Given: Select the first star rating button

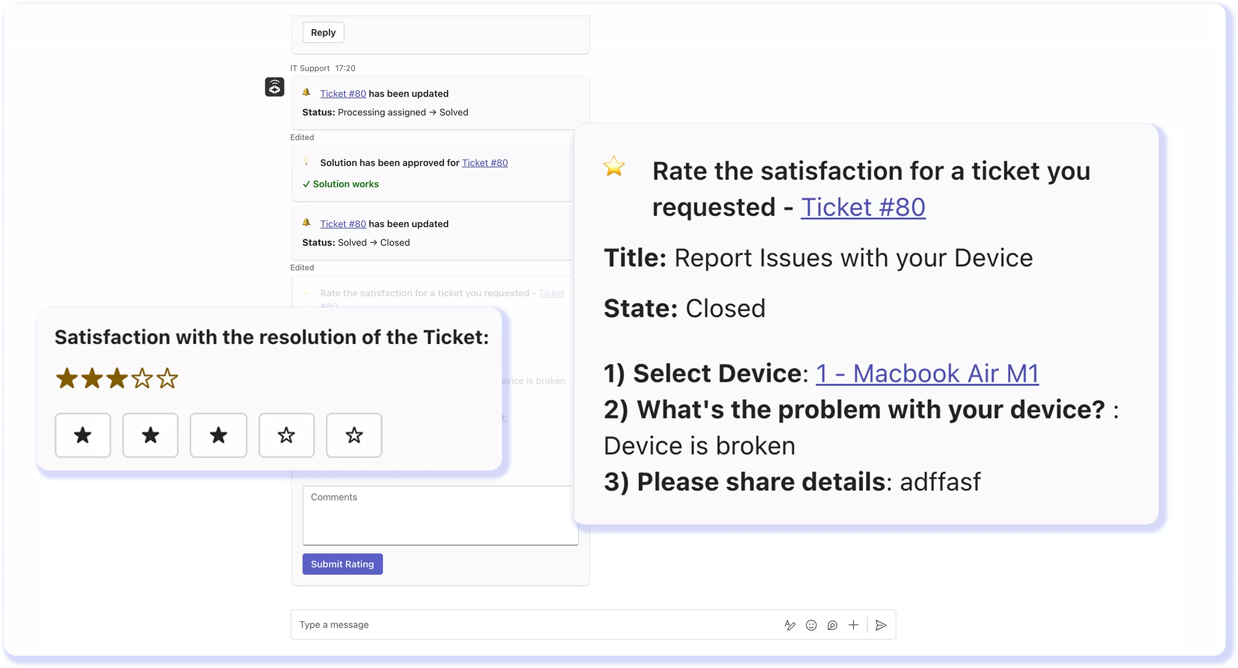Looking at the screenshot, I should [x=83, y=435].
